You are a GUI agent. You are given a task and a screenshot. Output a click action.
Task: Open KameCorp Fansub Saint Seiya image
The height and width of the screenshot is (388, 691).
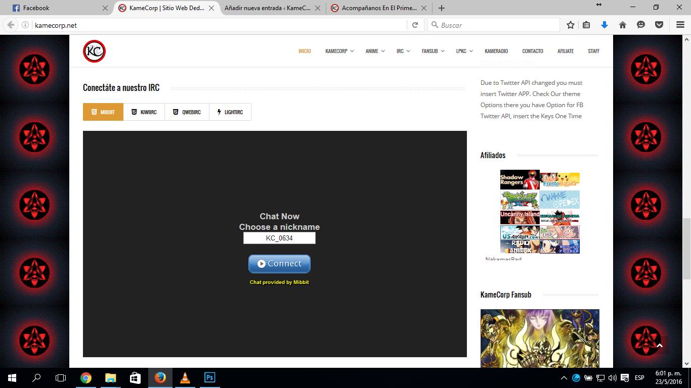[x=540, y=338]
